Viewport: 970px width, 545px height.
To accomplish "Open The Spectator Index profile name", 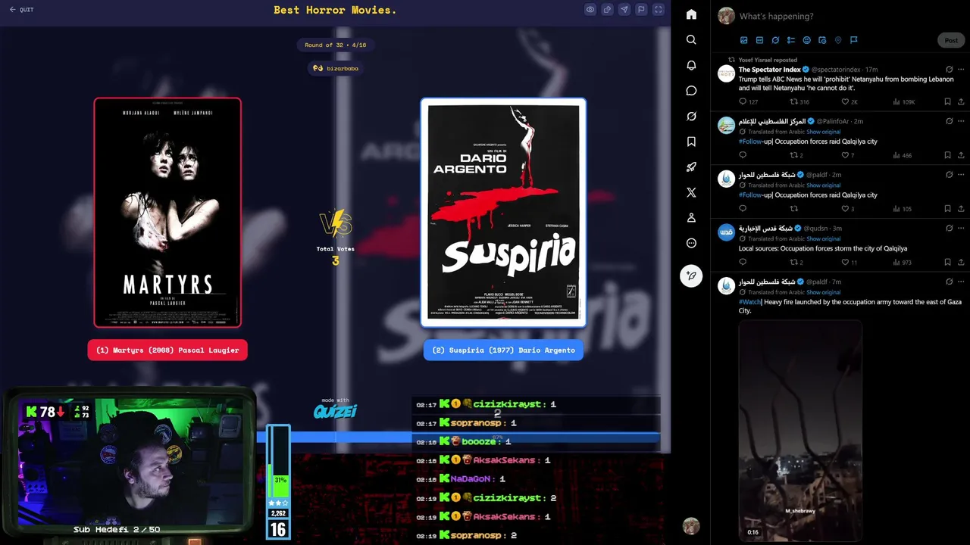I will [x=770, y=70].
